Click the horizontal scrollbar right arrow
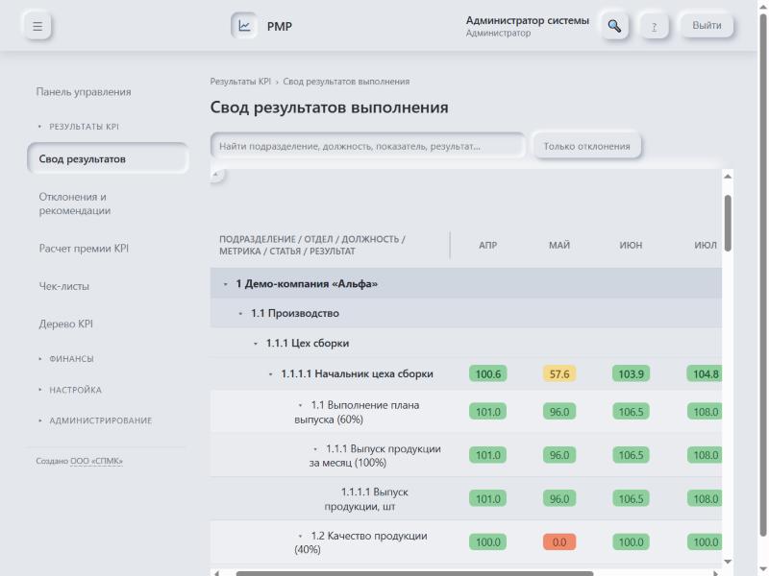Screen dimensions: 769x576 pos(716,573)
